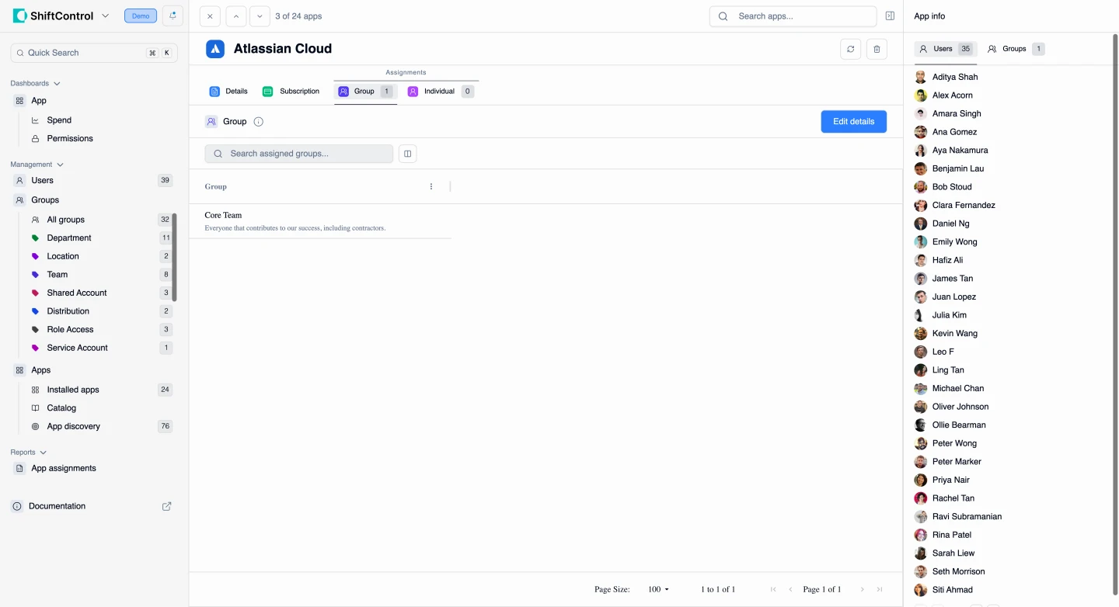Open the notifications bell icon
The width and height of the screenshot is (1119, 607).
[173, 16]
